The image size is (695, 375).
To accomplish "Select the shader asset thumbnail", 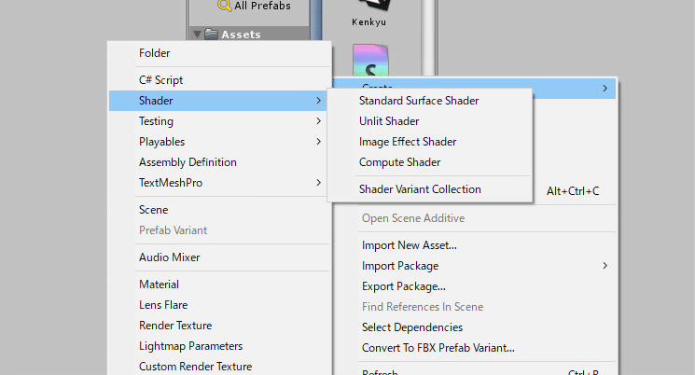I will [370, 61].
